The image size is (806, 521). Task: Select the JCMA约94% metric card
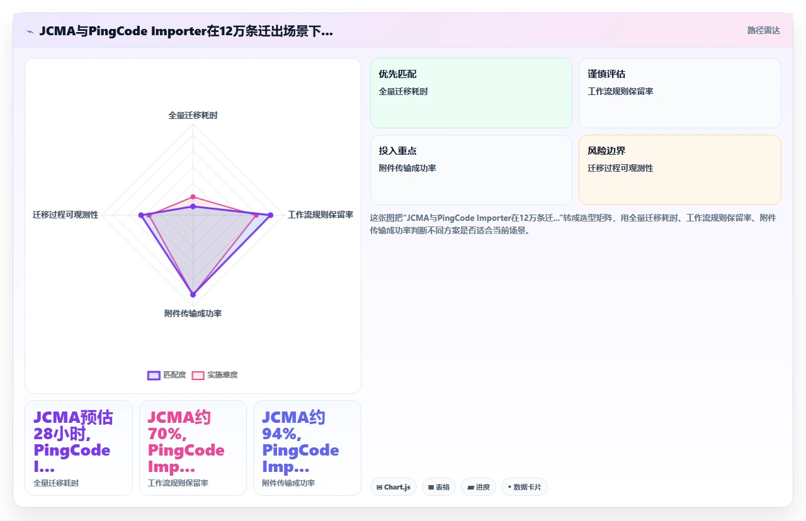click(x=307, y=448)
